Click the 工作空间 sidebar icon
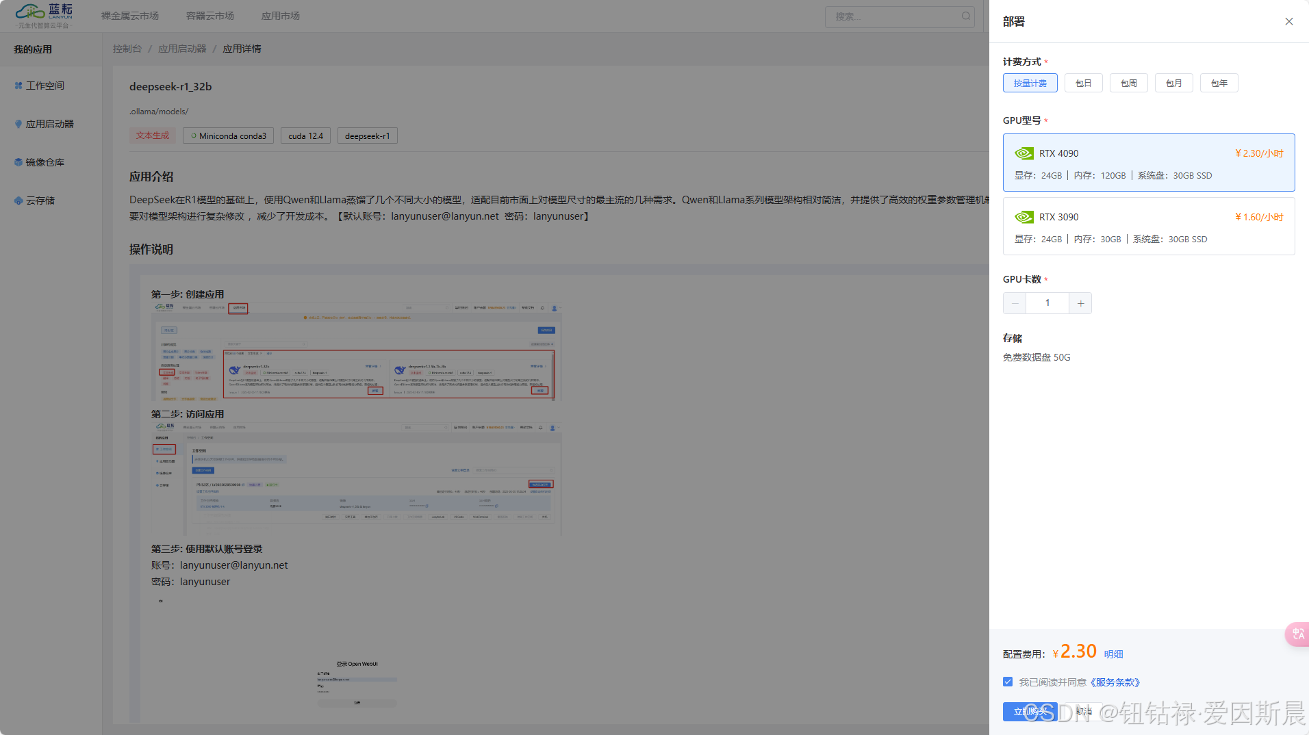 [18, 86]
